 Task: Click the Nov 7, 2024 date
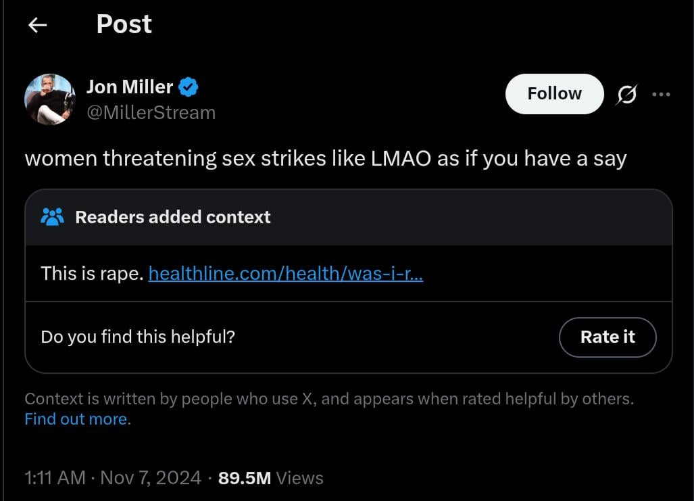tap(151, 478)
